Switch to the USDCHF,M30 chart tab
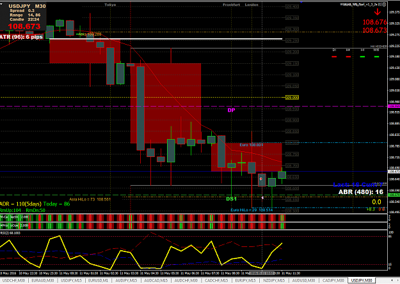 pos(14,280)
